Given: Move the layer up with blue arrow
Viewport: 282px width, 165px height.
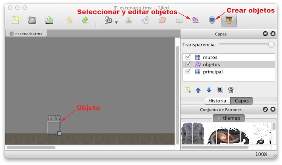Looking at the screenshot, I should coord(198,90).
